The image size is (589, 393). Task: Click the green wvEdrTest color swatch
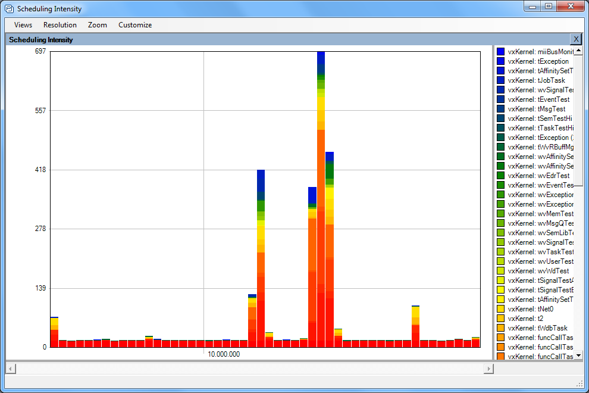point(500,176)
